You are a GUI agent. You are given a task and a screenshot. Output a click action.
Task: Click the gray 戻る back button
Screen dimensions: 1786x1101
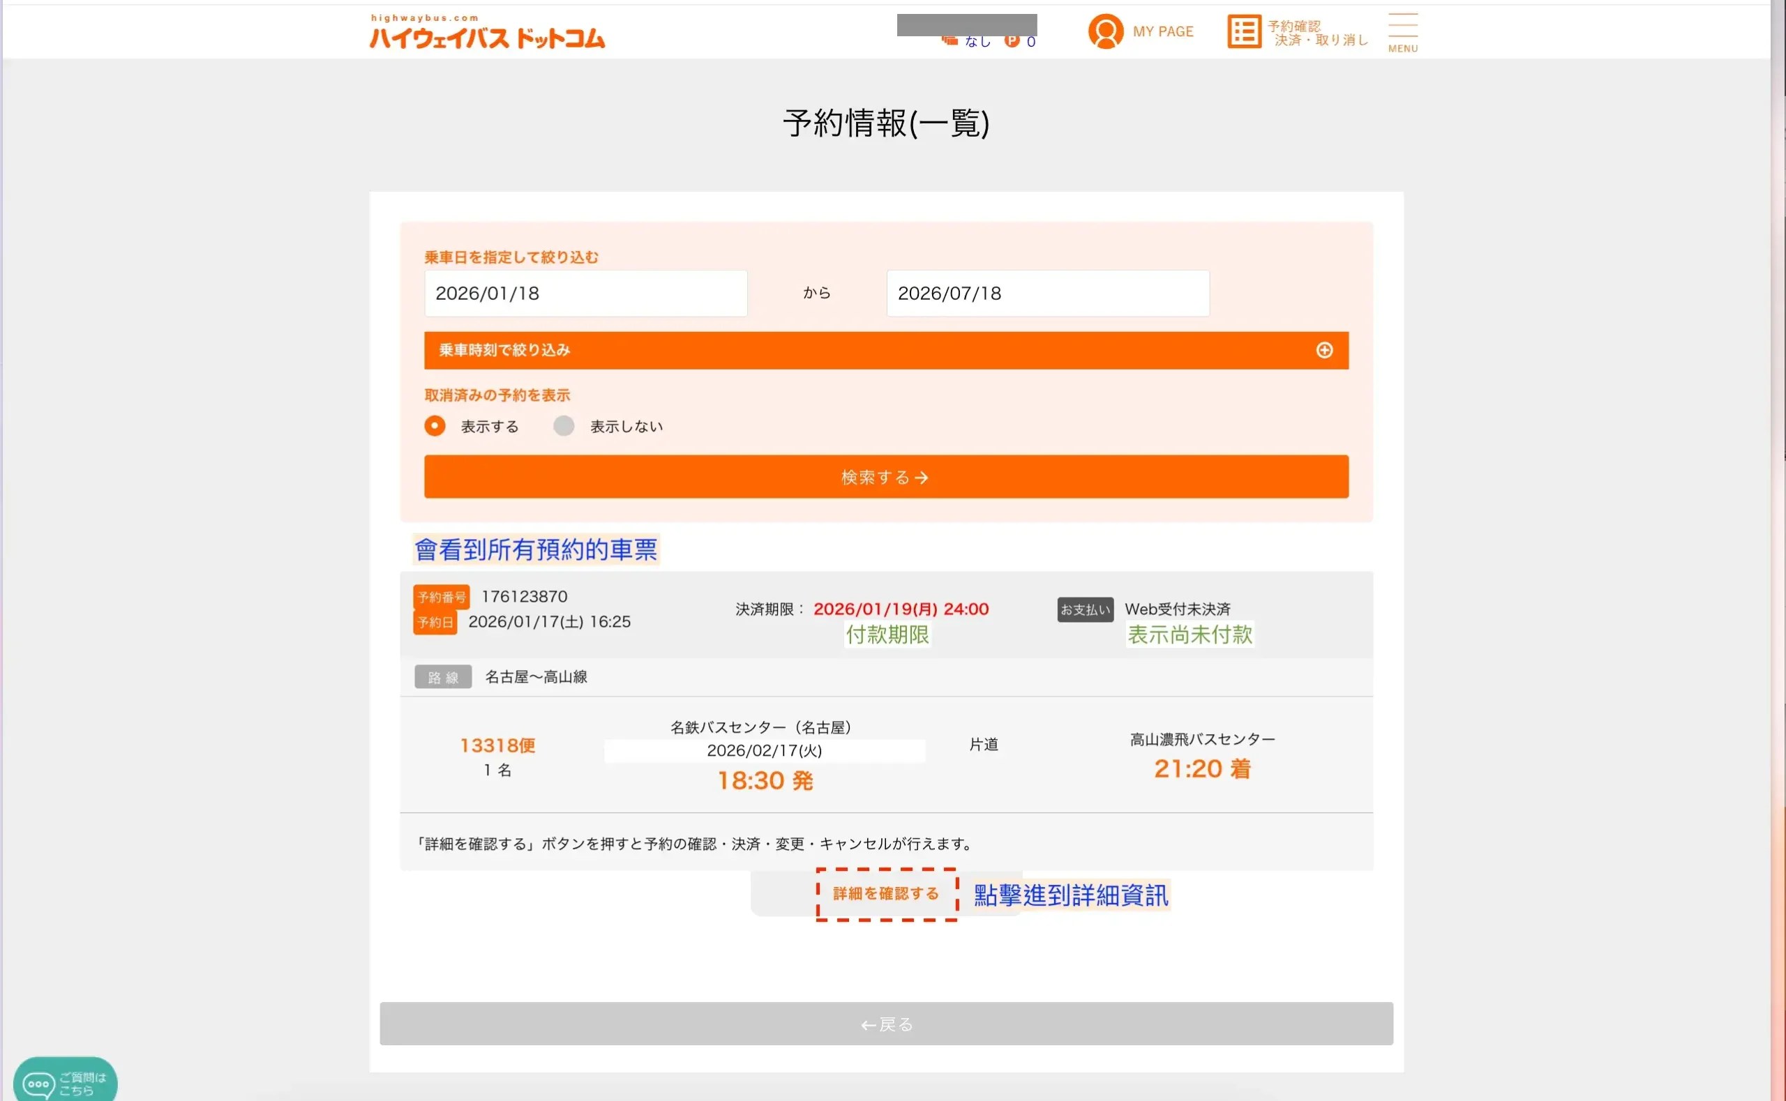[886, 1024]
